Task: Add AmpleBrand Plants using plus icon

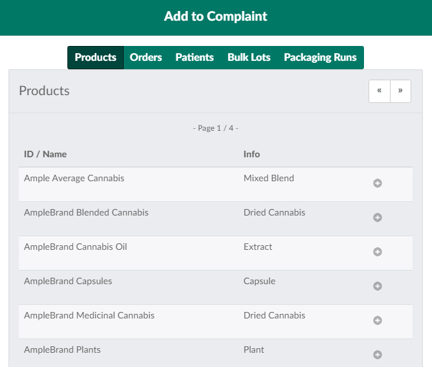Action: tap(378, 355)
